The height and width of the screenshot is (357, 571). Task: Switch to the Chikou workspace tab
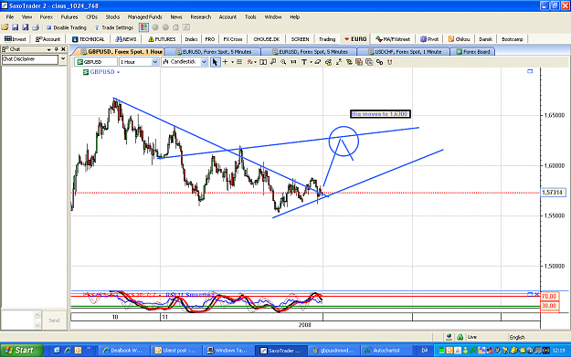(x=459, y=39)
